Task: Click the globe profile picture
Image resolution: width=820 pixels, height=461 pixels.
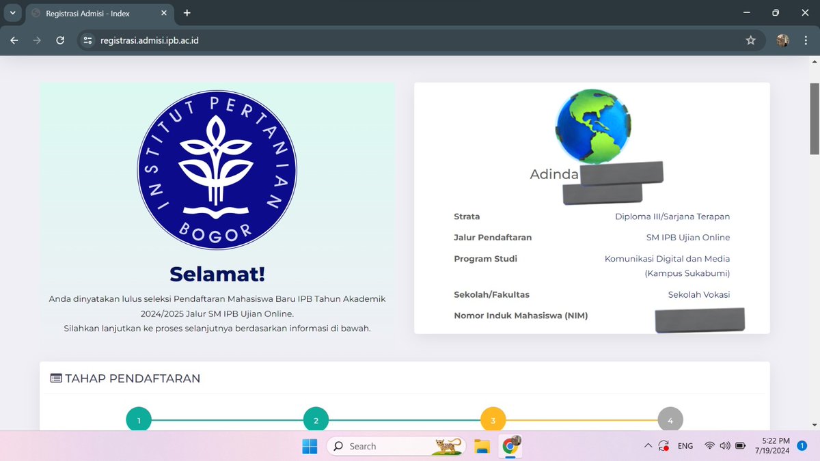Action: coord(592,126)
